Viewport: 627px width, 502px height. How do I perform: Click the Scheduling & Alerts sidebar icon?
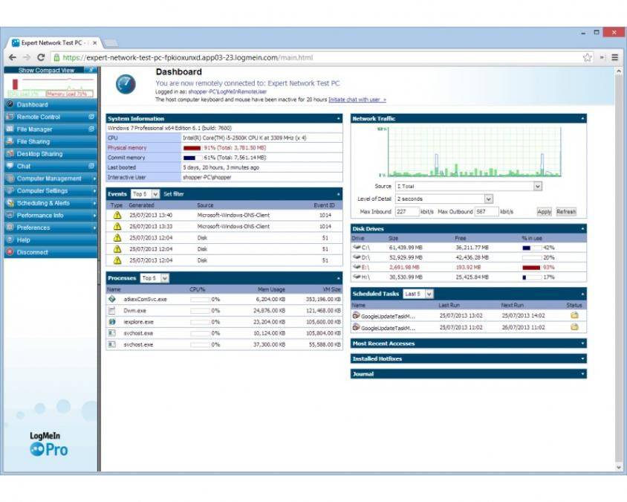click(x=10, y=203)
